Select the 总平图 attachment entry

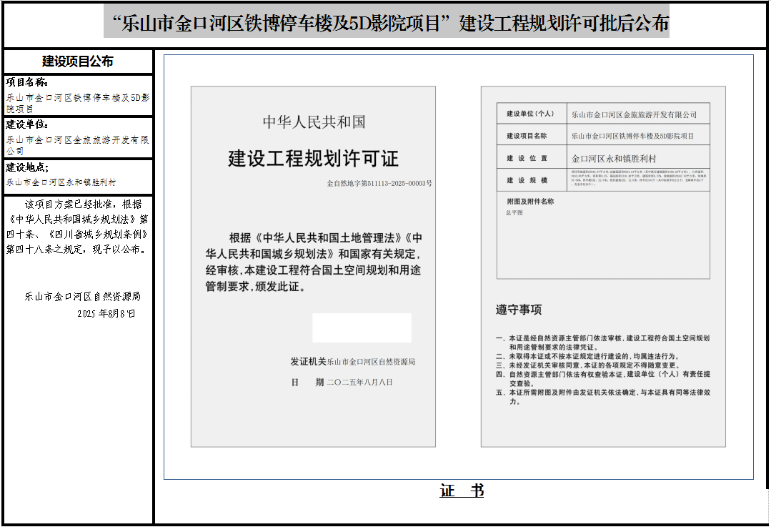click(x=514, y=212)
